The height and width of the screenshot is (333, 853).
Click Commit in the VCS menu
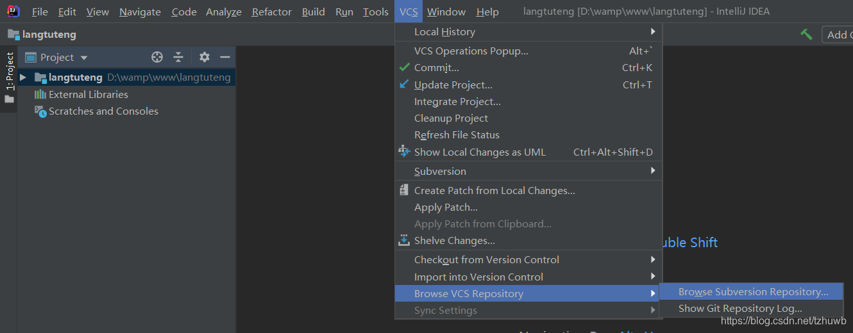pyautogui.click(x=436, y=67)
